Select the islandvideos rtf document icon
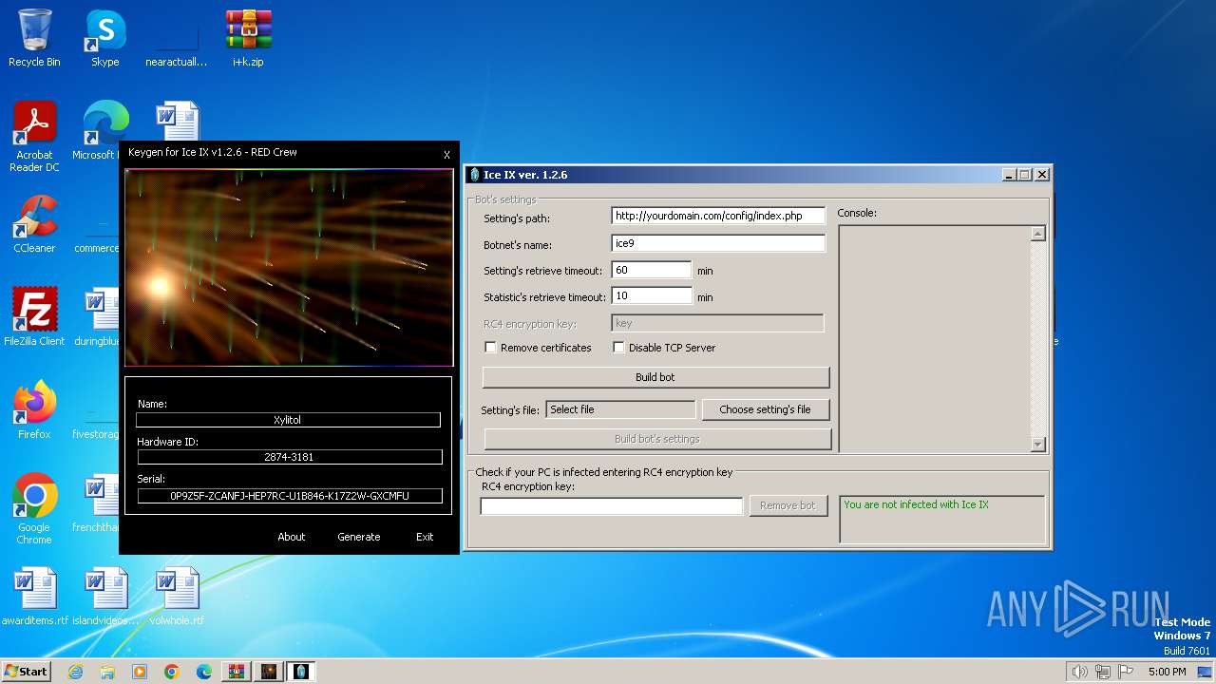 point(105,596)
